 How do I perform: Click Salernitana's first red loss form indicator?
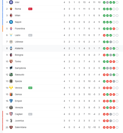[x=104, y=127]
